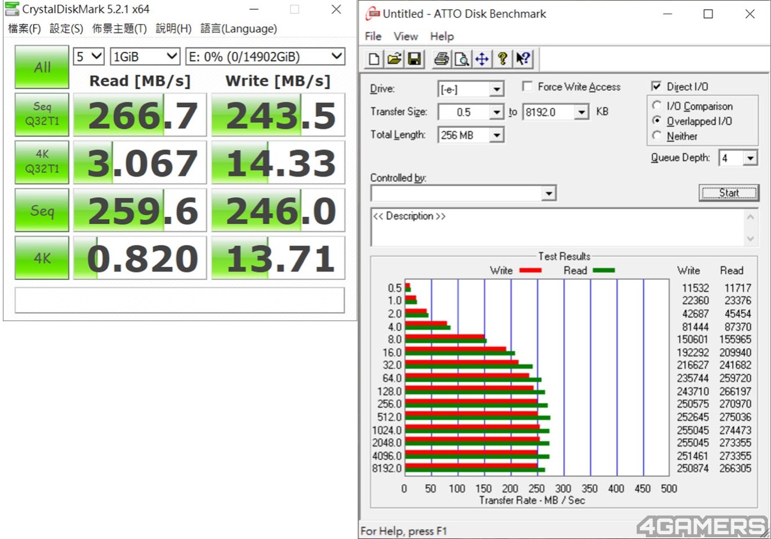This screenshot has width=771, height=539.
Task: Open the Drive dropdown showing [-e-]
Action: pyautogui.click(x=471, y=89)
